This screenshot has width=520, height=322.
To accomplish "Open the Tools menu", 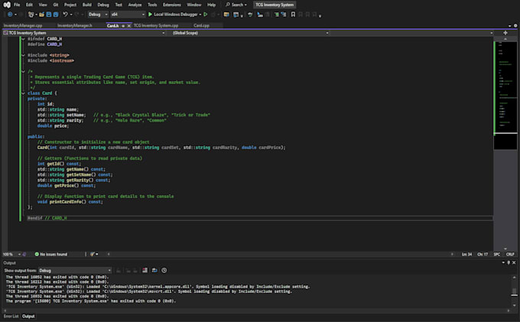I will click(152, 5).
